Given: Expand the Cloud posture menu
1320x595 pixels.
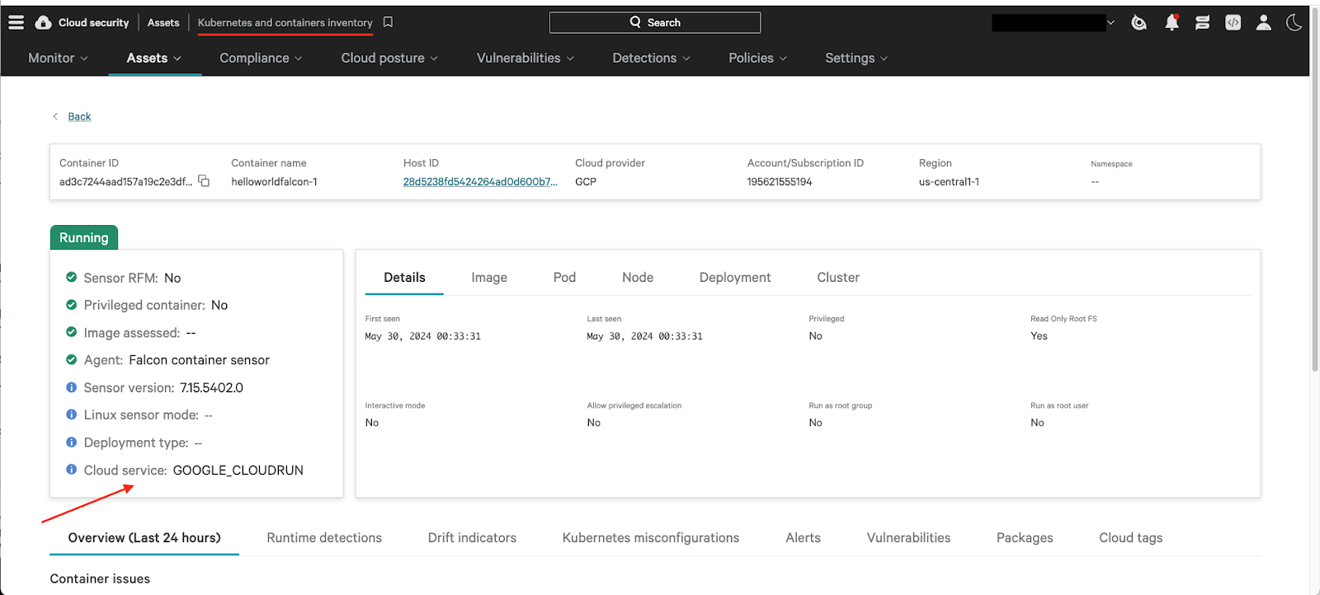Looking at the screenshot, I should (389, 58).
